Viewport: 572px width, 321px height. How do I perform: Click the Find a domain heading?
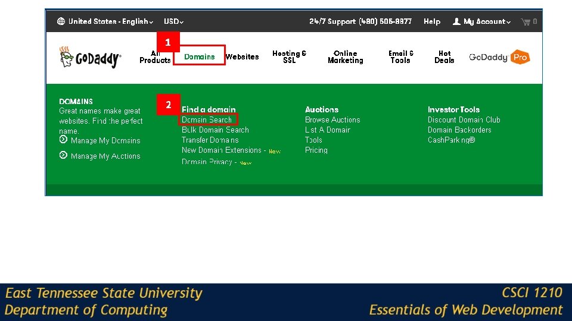pyautogui.click(x=209, y=109)
